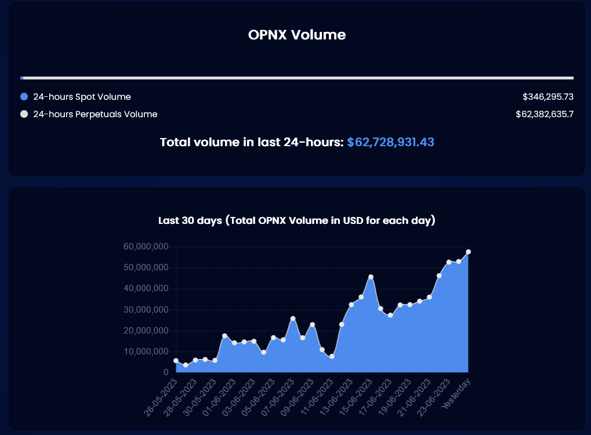Select the spot volume value $346,295.73
Screen dimensions: 591x435
[x=548, y=97]
